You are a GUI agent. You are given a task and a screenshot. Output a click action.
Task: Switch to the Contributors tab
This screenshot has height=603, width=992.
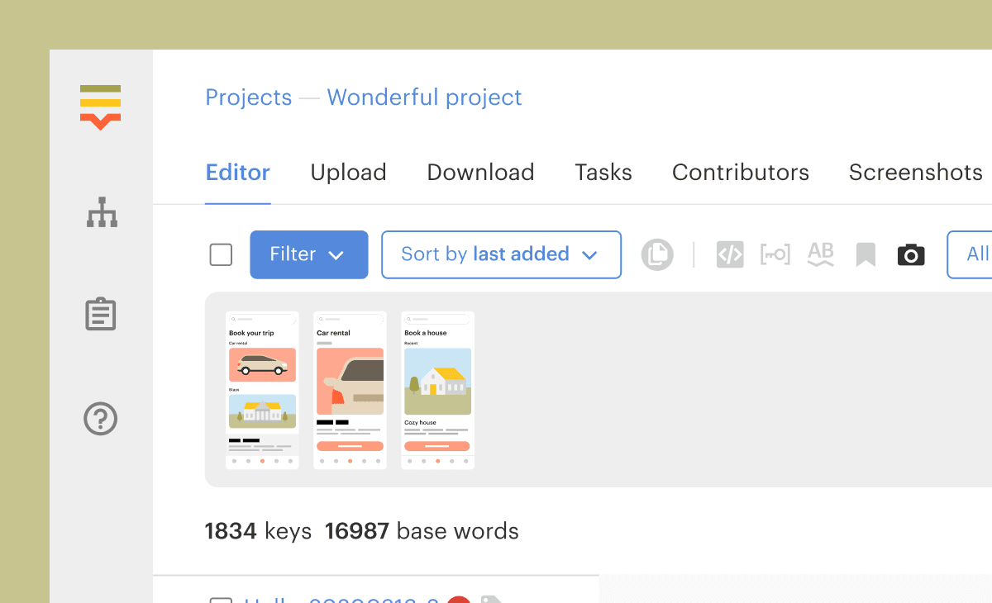[x=740, y=173]
